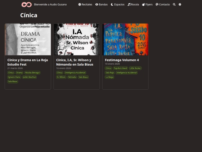Select the Nicolas Benagui tag
202x152 pixels.
click(32, 73)
